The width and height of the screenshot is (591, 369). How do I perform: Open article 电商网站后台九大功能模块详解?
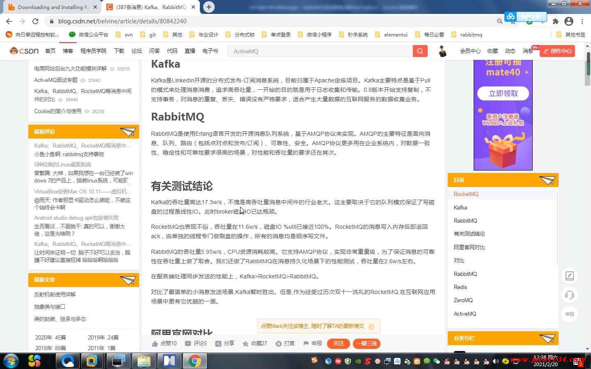coord(70,68)
